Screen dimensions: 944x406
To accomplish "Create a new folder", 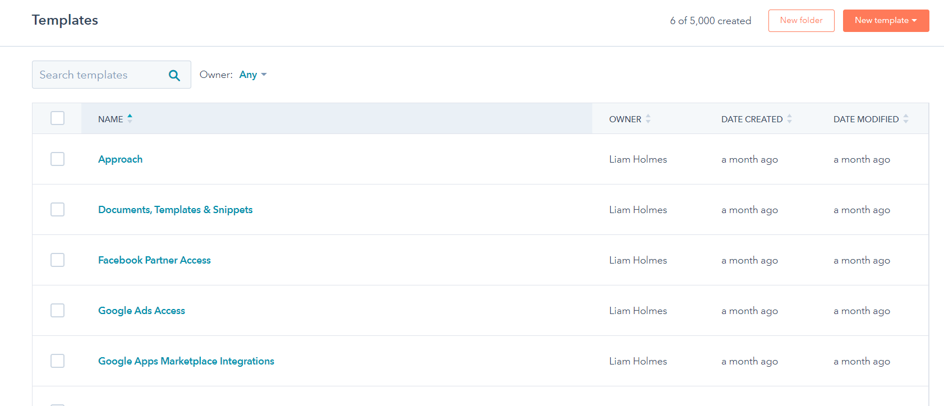I will tap(801, 21).
